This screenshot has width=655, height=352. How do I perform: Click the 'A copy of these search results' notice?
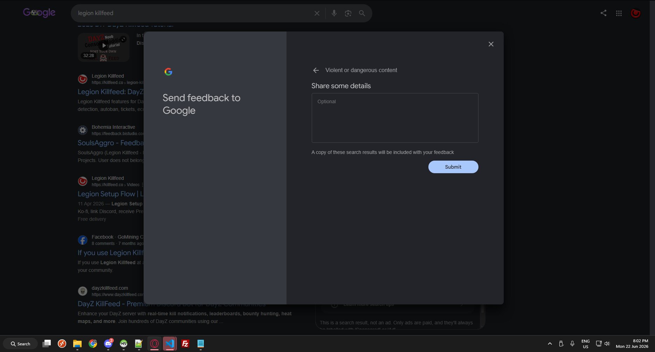pos(382,152)
